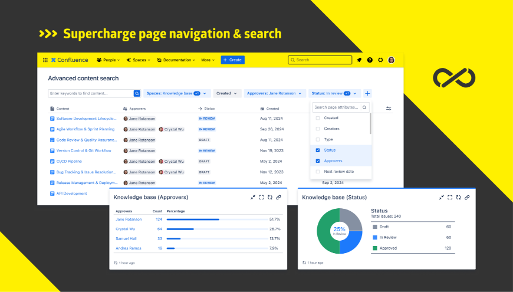Click page icon of API Development row
The height and width of the screenshot is (292, 513).
pyautogui.click(x=52, y=193)
